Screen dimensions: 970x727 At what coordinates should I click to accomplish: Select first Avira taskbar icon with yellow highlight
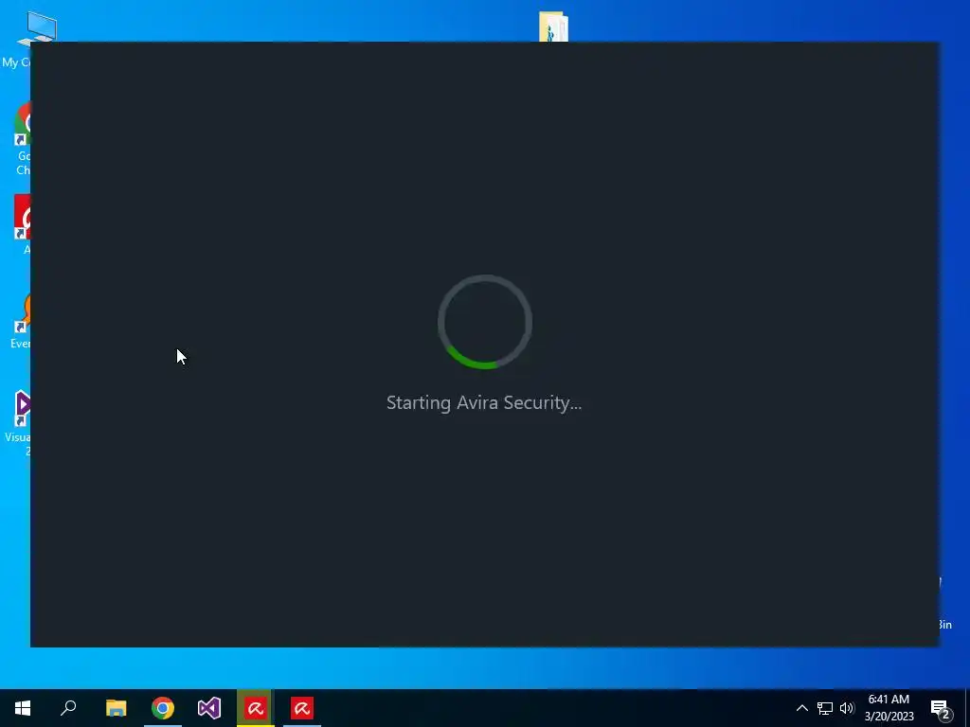(x=256, y=708)
